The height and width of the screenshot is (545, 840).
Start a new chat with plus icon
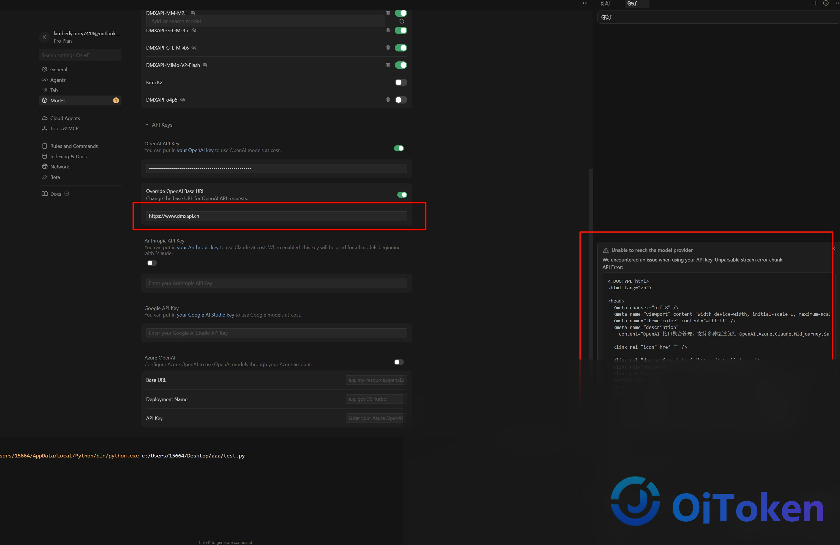[x=815, y=3]
